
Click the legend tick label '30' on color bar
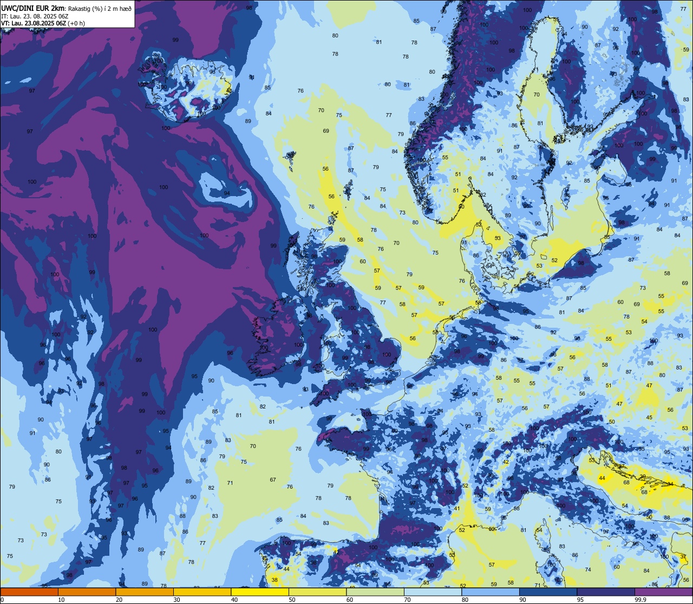tap(176, 600)
